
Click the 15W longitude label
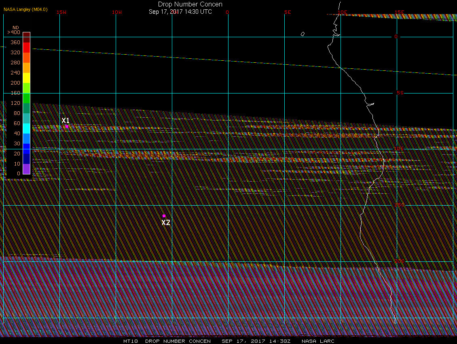point(61,12)
